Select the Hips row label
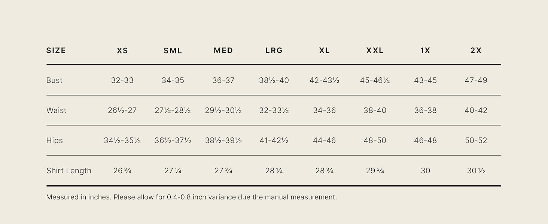The image size is (548, 224). pyautogui.click(x=55, y=140)
